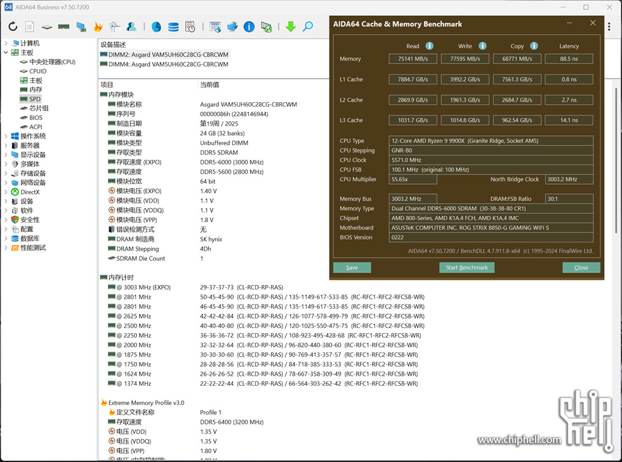The image size is (622, 462).
Task: Select the DIMM2 Asgard device row
Action: [164, 55]
